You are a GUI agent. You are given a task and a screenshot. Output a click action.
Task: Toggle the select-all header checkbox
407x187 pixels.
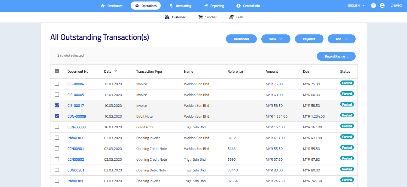[x=57, y=72]
